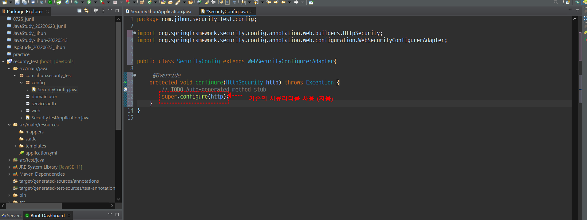
Task: Switch to the Debug perspective icon
Action: 577,2
